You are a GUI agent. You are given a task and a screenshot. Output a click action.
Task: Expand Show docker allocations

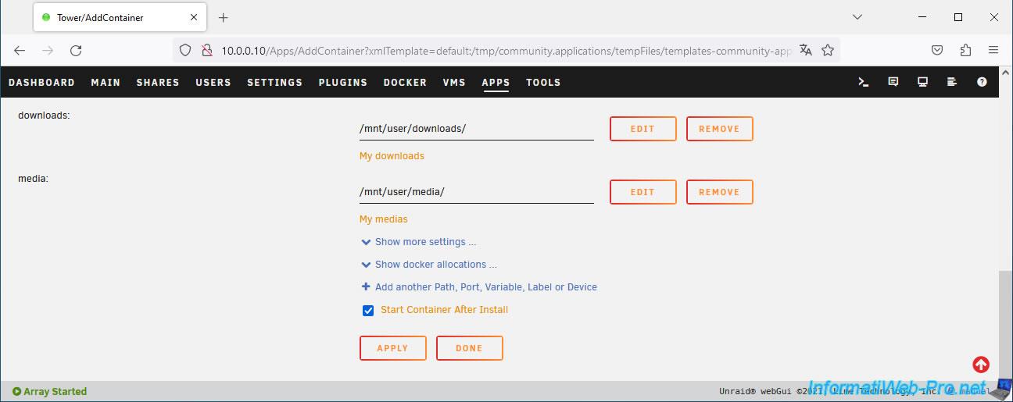pos(435,265)
